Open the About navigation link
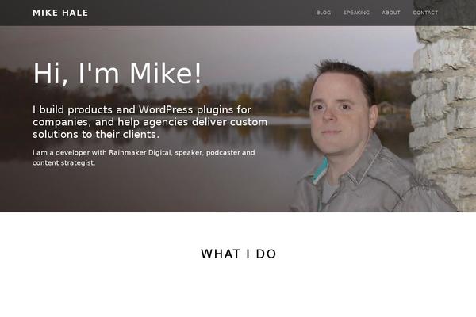476x317 pixels. (391, 13)
